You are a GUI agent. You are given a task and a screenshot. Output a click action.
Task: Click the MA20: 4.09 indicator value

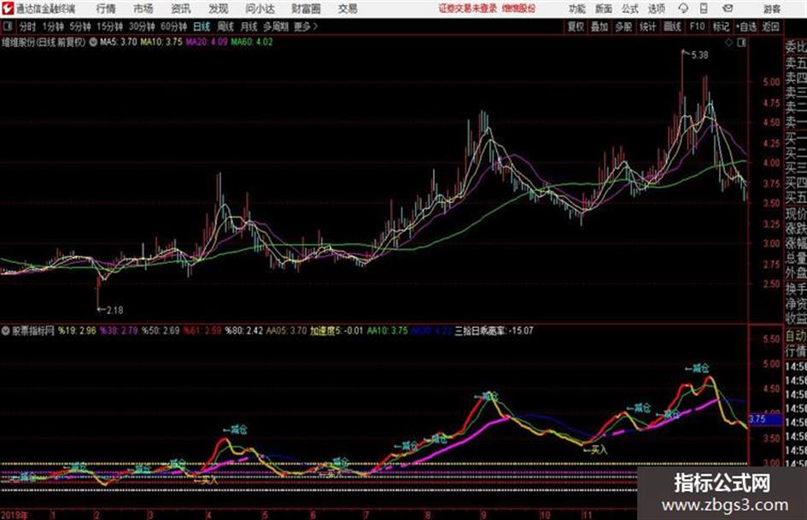pos(207,42)
